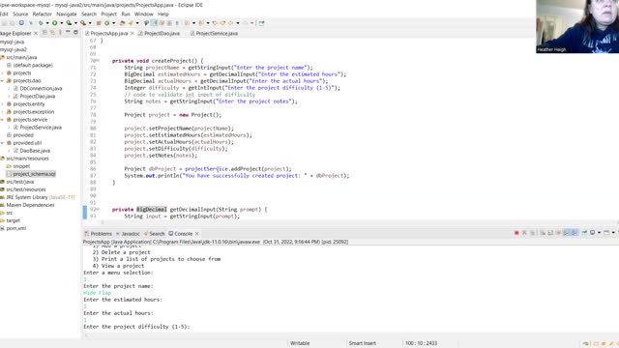Click the New Java Package icon
The image size is (619, 348).
(x=99, y=23)
